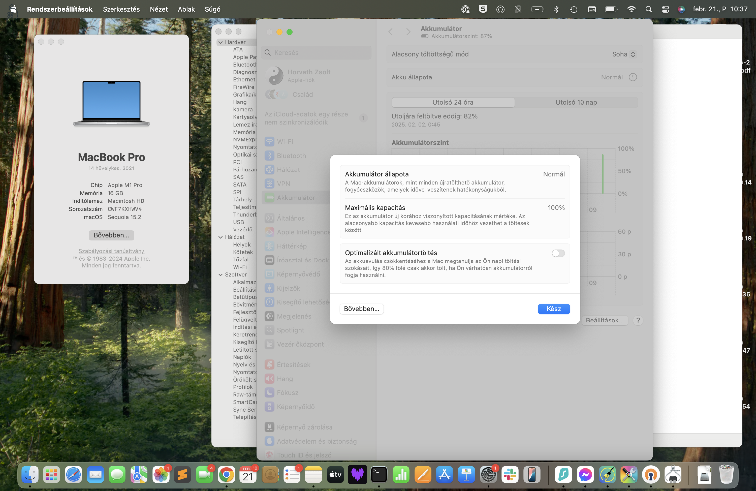Select Utolsó 24 óra battery tab
The width and height of the screenshot is (756, 491).
(452, 102)
